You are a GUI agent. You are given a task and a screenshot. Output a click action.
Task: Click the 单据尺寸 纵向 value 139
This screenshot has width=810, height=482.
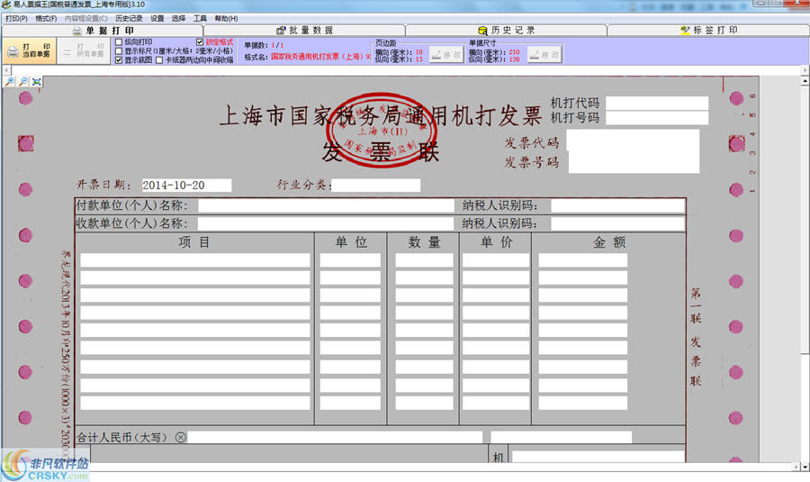514,59
